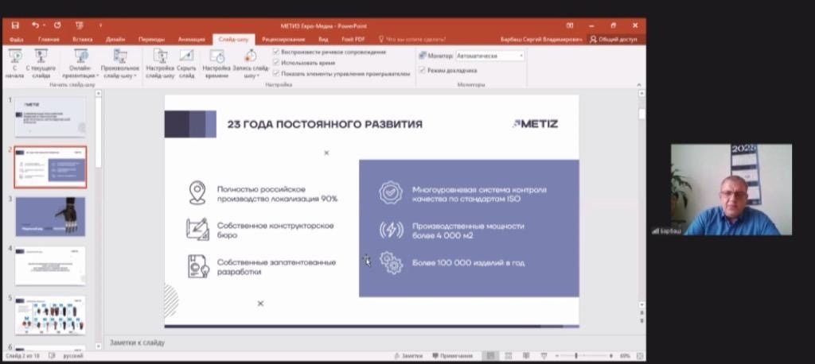Viewport: 815px width, 364px height.
Task: Click Заметки button in status bar
Action: [x=408, y=356]
